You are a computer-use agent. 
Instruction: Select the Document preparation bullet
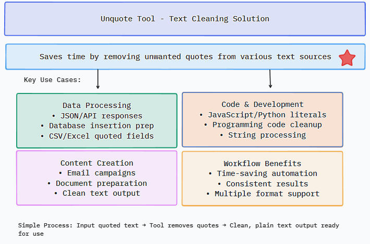[x=97, y=183]
